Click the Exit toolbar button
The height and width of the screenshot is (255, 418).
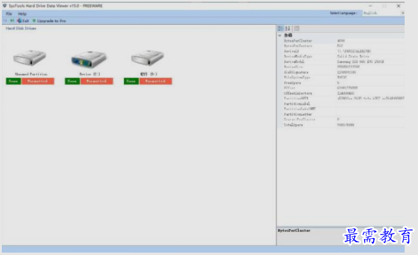click(x=23, y=21)
